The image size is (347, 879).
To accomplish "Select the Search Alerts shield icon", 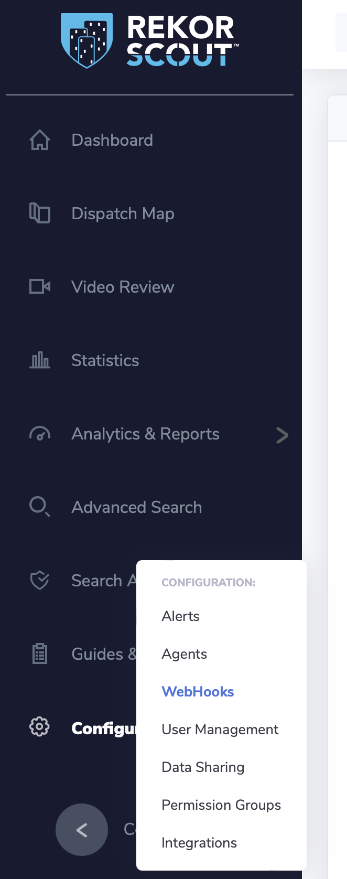I will click(x=39, y=580).
